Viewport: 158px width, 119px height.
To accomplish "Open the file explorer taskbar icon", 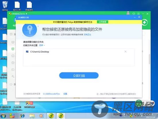I will tap(32, 116).
